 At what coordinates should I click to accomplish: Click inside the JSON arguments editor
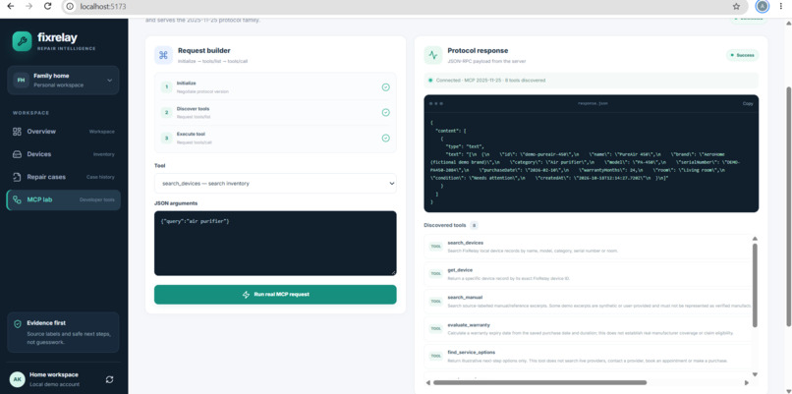tap(275, 244)
